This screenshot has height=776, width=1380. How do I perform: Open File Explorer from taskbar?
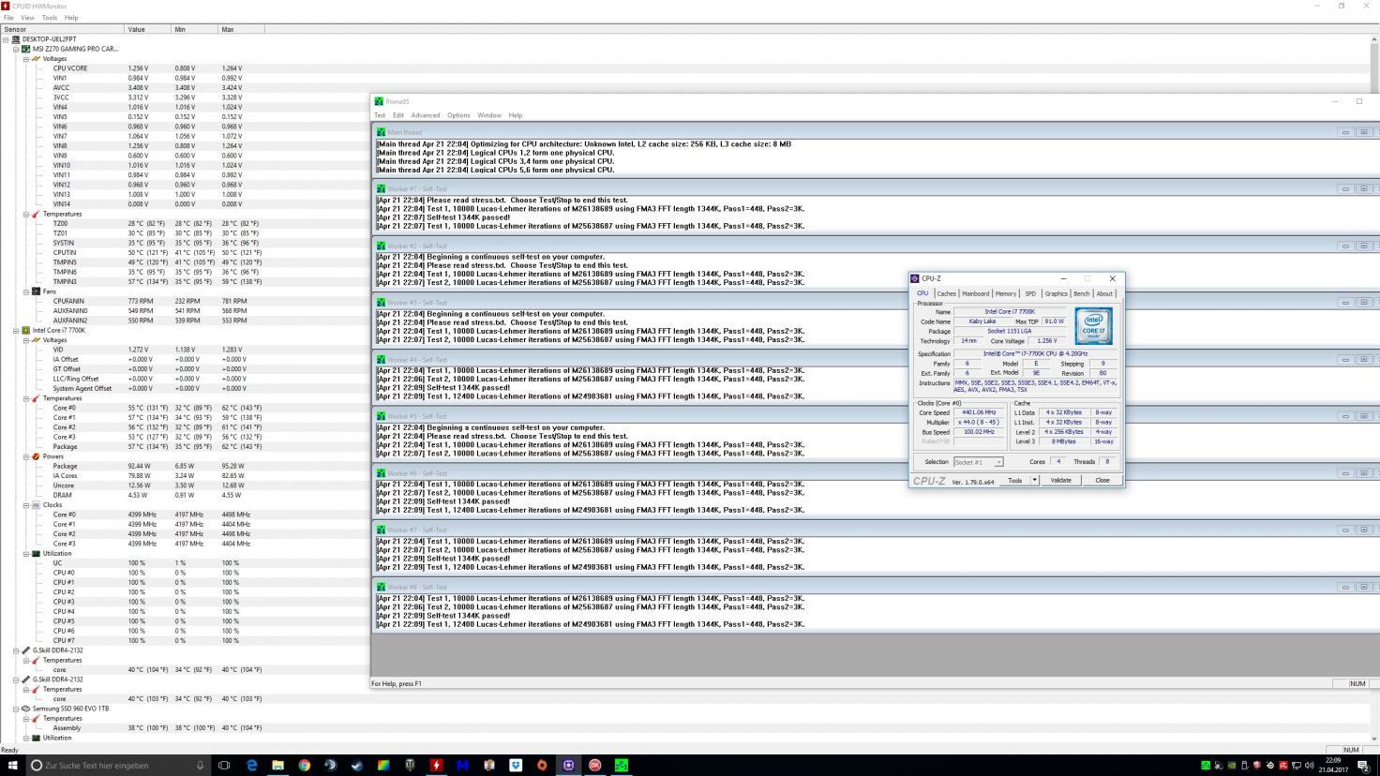click(277, 765)
